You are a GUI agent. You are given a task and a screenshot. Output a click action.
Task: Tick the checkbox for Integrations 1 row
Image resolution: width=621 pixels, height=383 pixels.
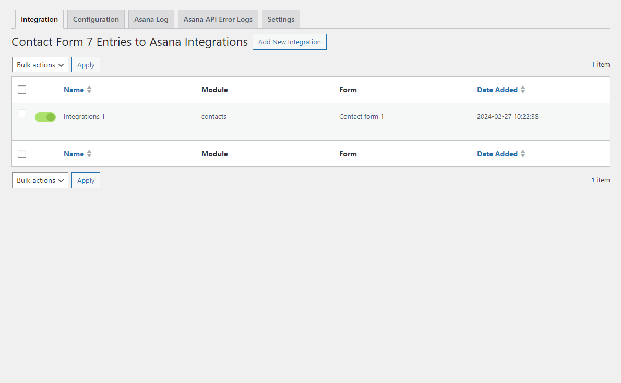[22, 113]
